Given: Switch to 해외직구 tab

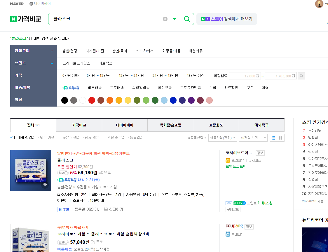Looking at the screenshot, I should pyautogui.click(x=261, y=125).
